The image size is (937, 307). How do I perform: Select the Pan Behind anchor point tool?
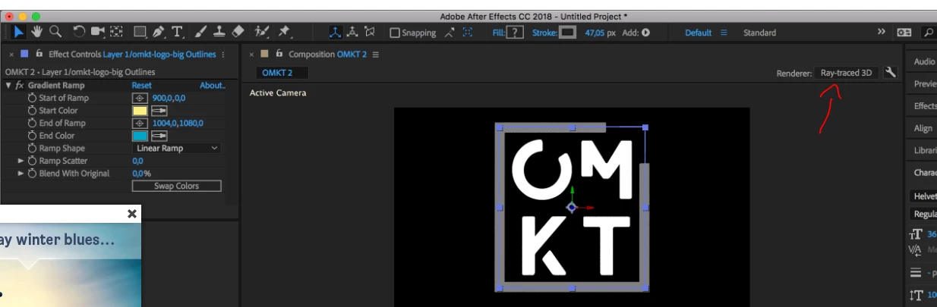116,32
